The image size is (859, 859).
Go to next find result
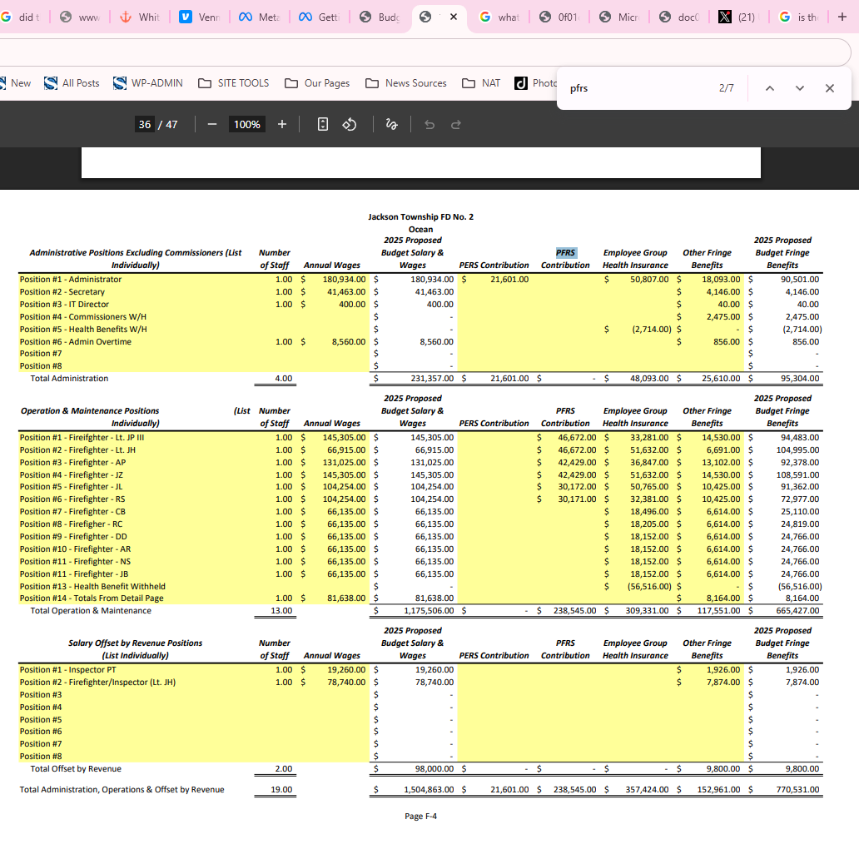(x=800, y=88)
